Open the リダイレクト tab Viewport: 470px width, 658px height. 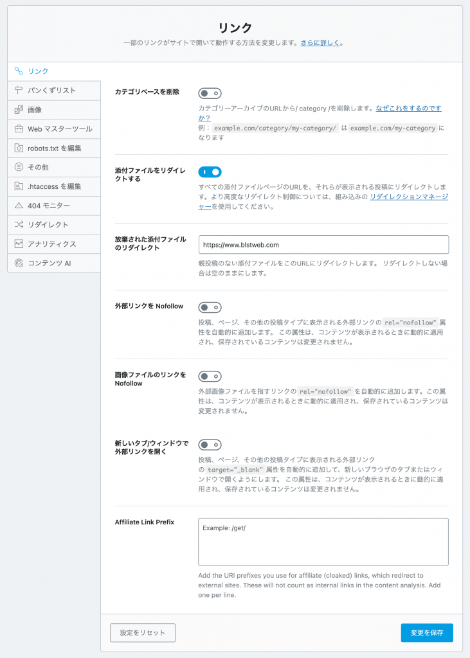[x=54, y=225]
